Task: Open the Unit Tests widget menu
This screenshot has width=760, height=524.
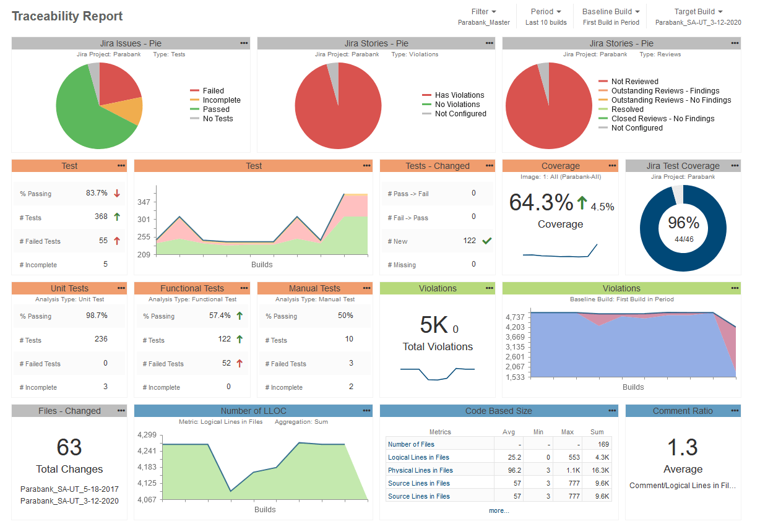Action: click(x=121, y=288)
